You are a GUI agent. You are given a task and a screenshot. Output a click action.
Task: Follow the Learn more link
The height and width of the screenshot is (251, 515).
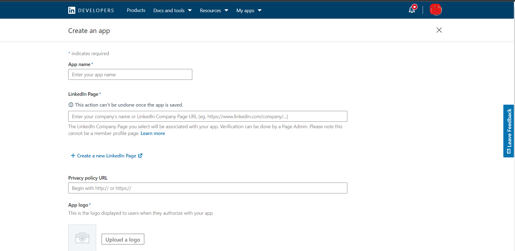coord(153,133)
